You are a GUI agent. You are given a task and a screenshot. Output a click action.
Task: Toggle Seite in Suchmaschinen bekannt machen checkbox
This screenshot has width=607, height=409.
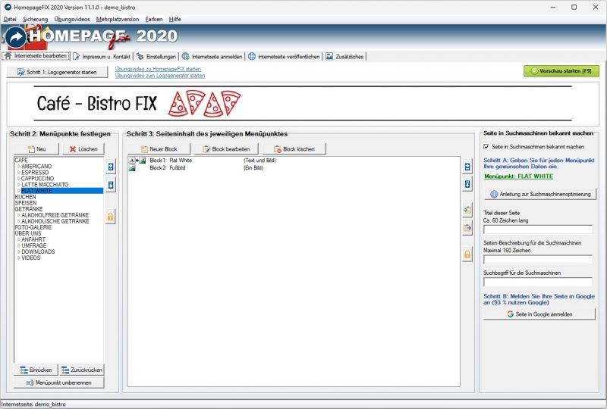coord(486,147)
